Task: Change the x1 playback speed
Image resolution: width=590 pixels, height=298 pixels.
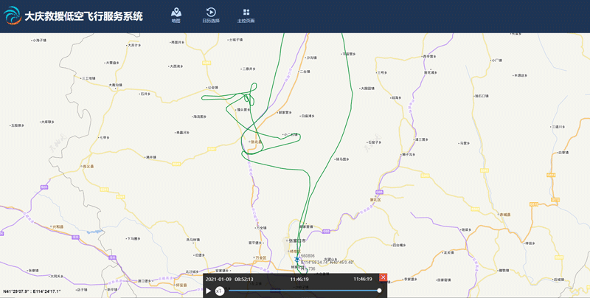Action: [x=219, y=291]
